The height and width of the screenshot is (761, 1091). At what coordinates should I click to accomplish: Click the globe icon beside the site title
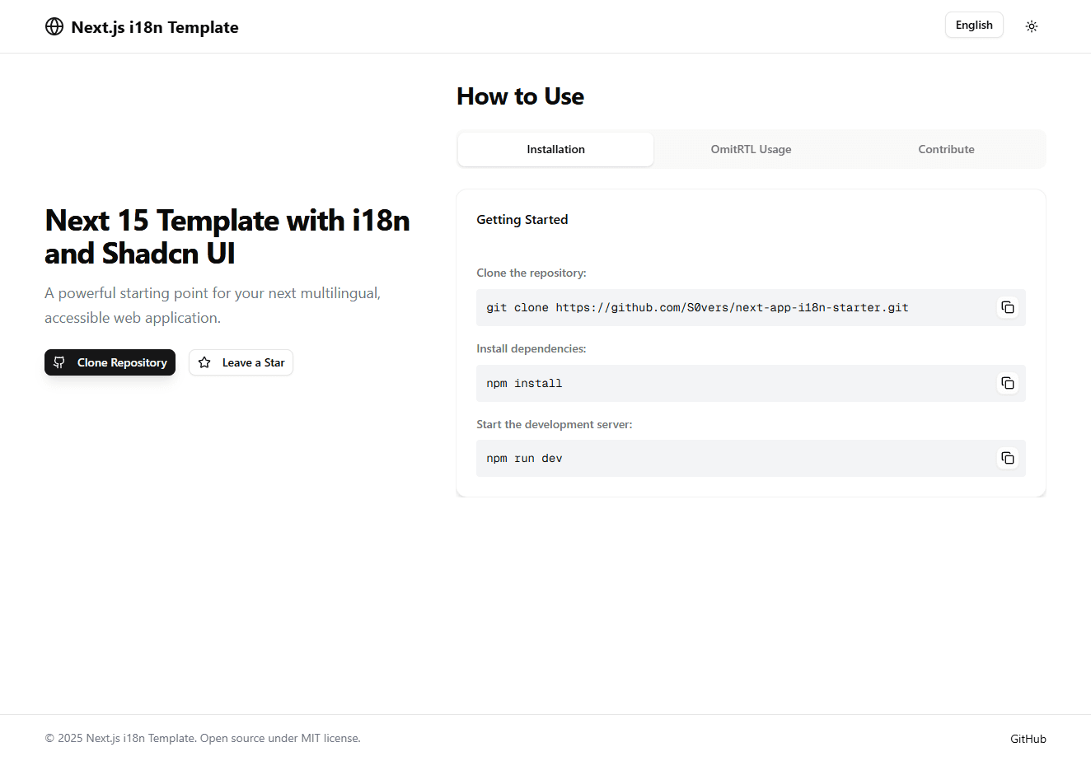(x=54, y=26)
